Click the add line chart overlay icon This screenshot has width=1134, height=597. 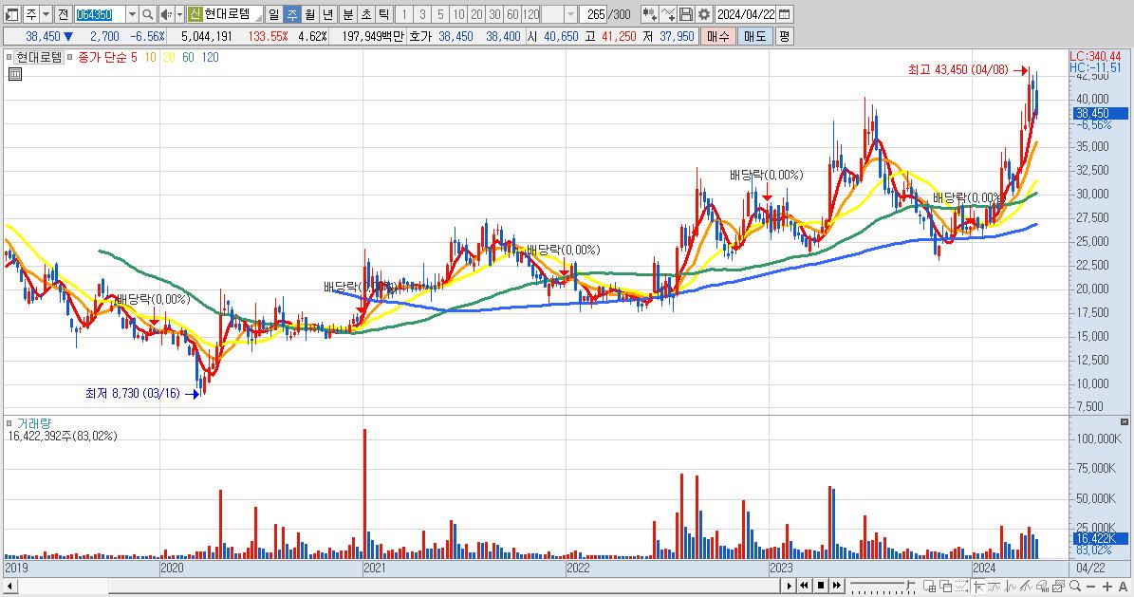668,14
